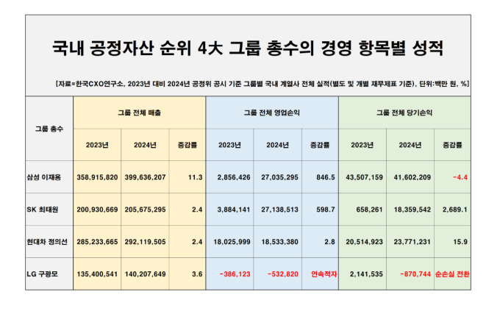Screen dimensions: 500x311
Task: Click SK operating profit 3,884,141
Action: click(x=234, y=210)
